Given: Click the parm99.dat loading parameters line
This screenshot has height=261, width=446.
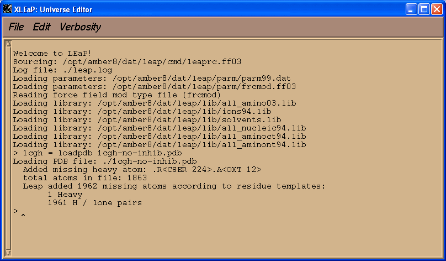Looking at the screenshot, I should tap(152, 78).
